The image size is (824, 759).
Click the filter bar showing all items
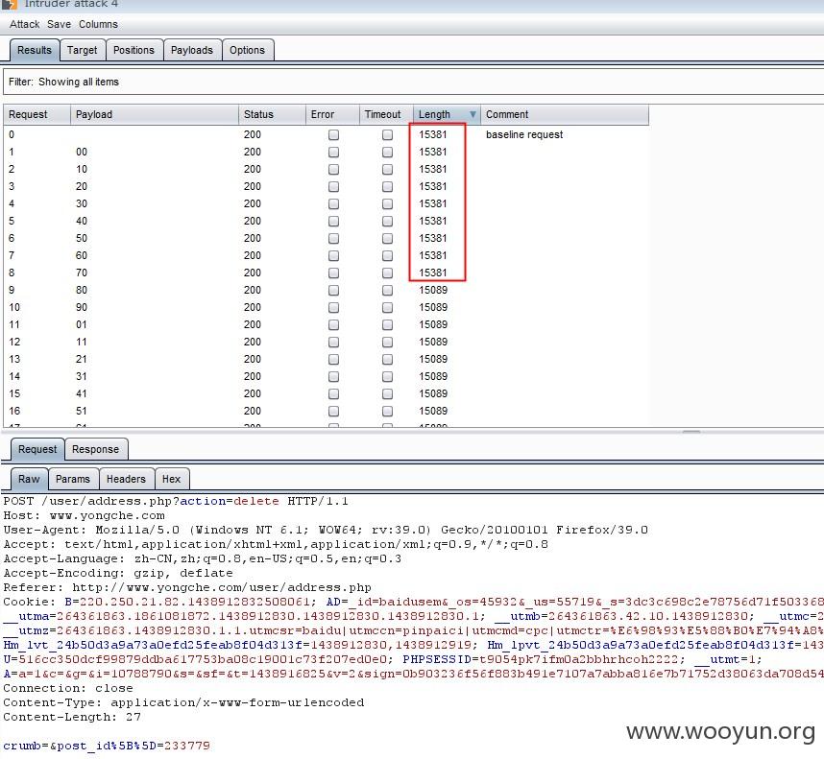414,82
